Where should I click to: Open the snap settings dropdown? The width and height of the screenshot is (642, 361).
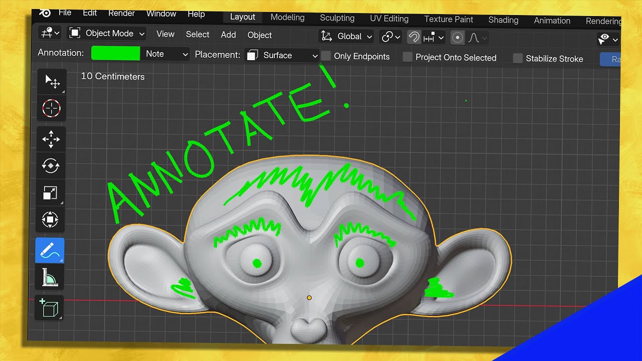point(433,38)
